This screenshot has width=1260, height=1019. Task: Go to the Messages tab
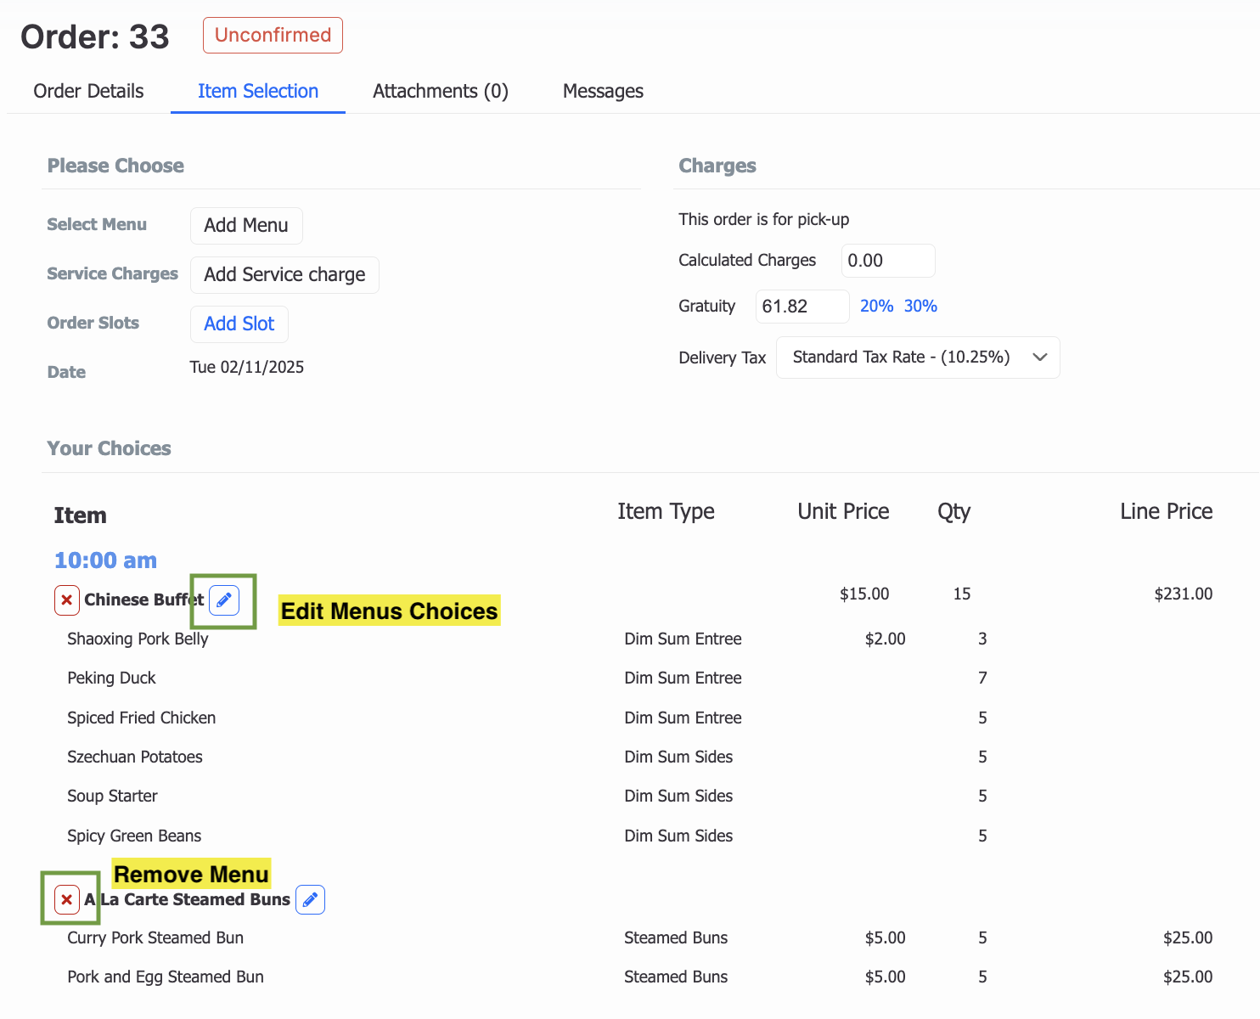tap(603, 92)
